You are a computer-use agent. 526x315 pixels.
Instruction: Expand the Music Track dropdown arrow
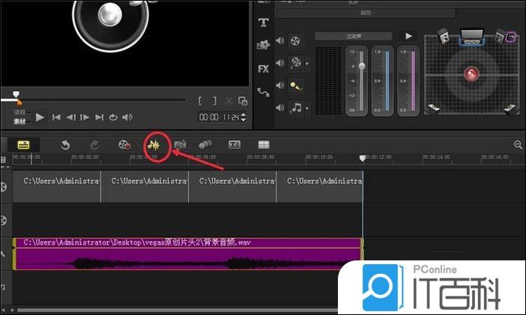click(x=307, y=108)
